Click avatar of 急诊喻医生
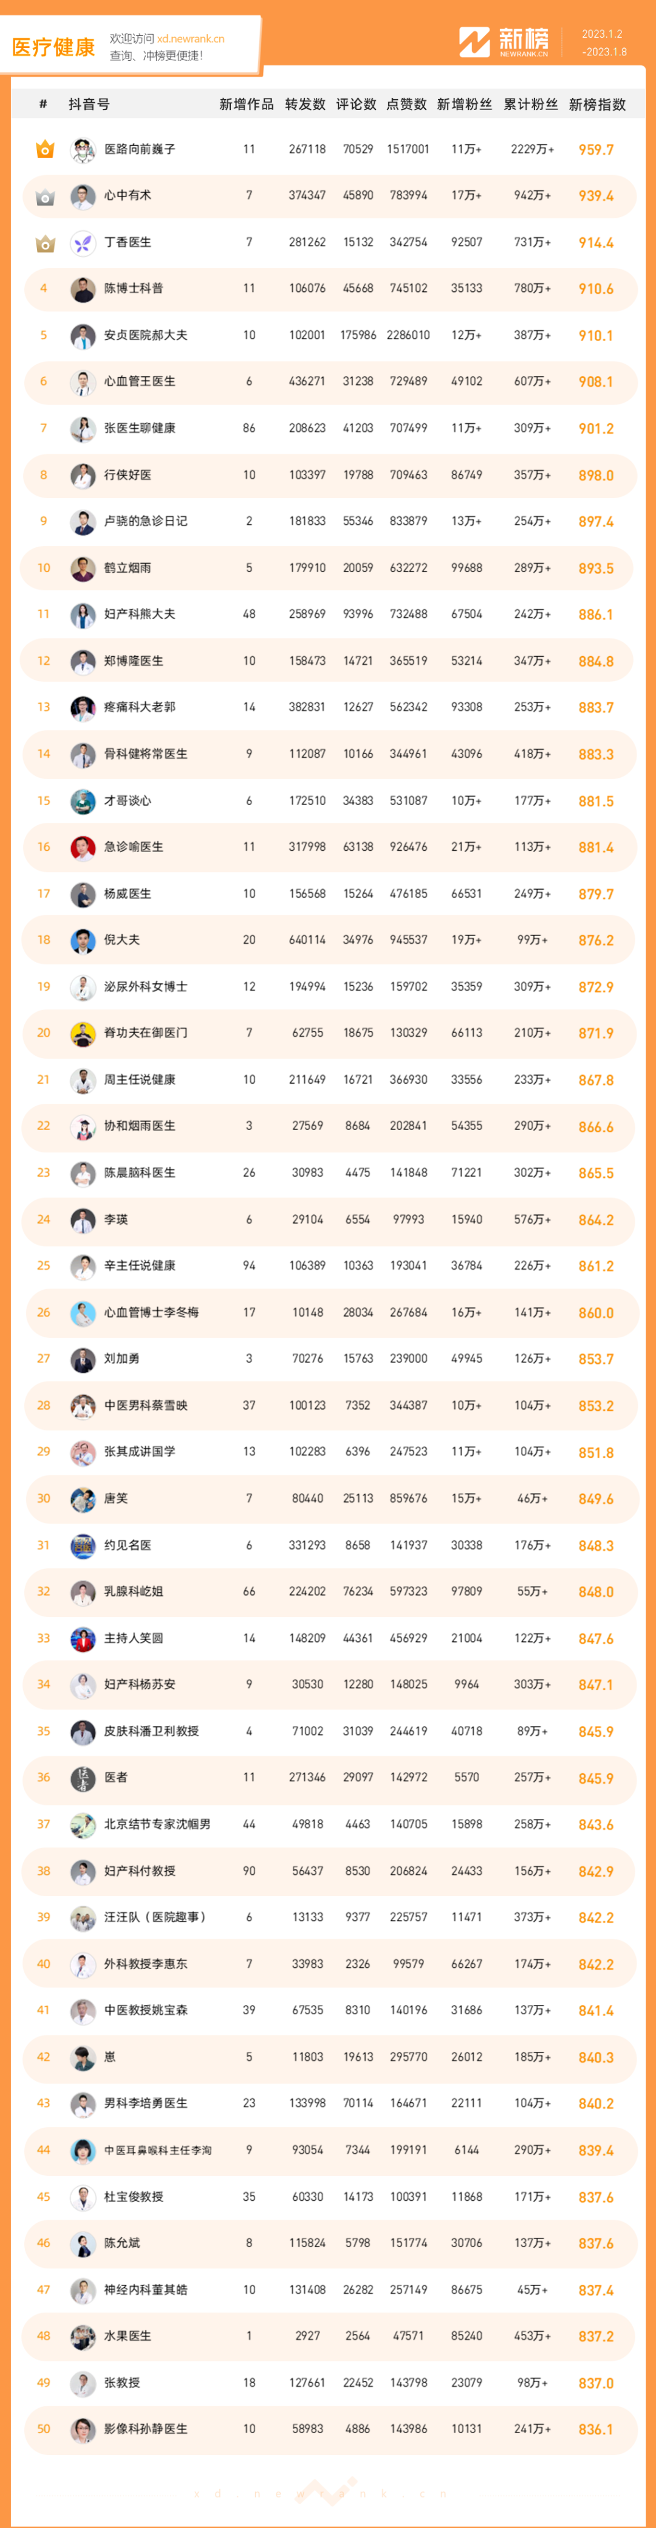 point(83,847)
